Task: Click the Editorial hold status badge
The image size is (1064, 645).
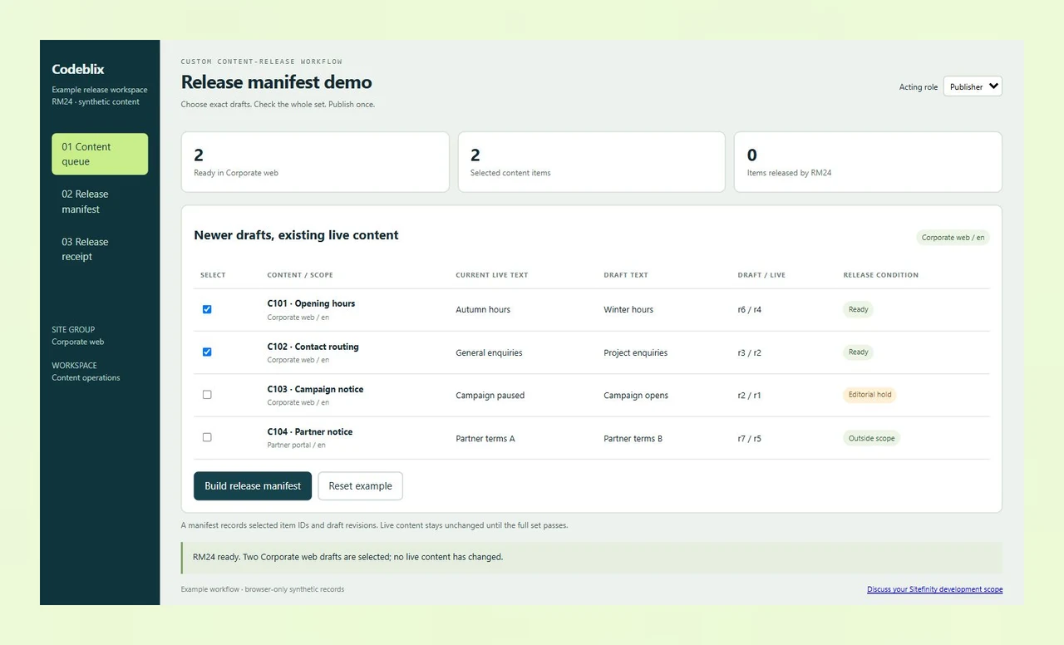Action: (869, 395)
